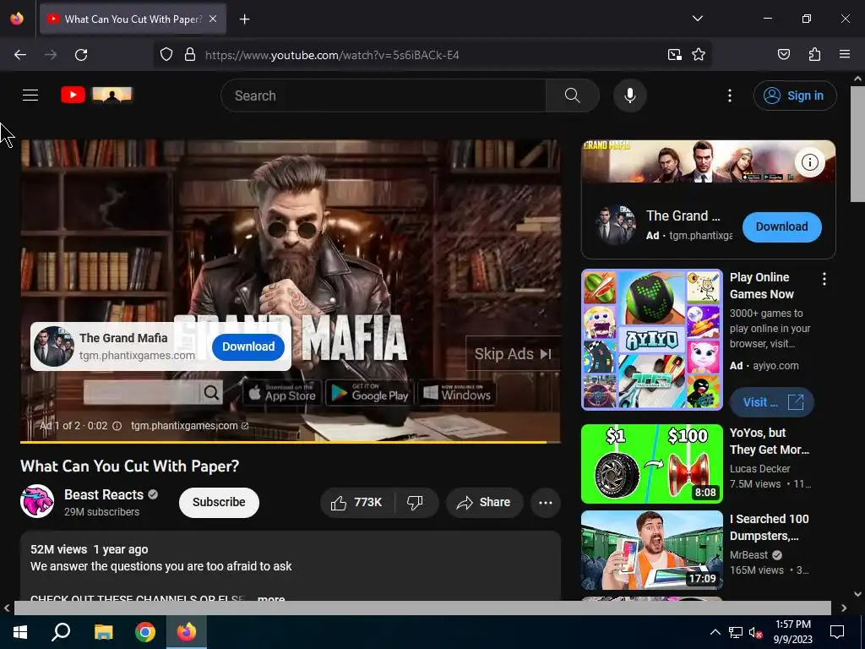The height and width of the screenshot is (649, 865).
Task: Open the YouTube guide hamburger menu
Action: [x=30, y=95]
